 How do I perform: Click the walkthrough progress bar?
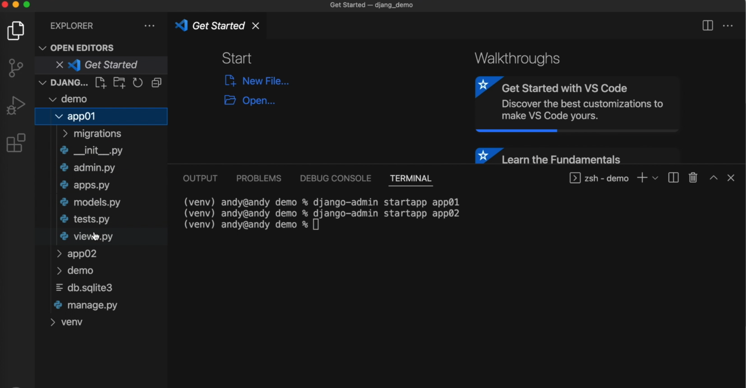tap(577, 130)
